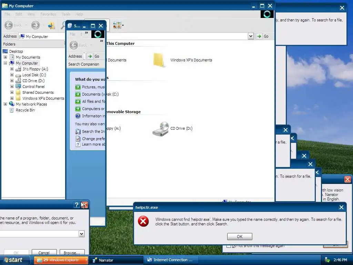Screen dimensions: 353x265
Task: Click Browse... in the Run dialog
Action: tap(72, 252)
